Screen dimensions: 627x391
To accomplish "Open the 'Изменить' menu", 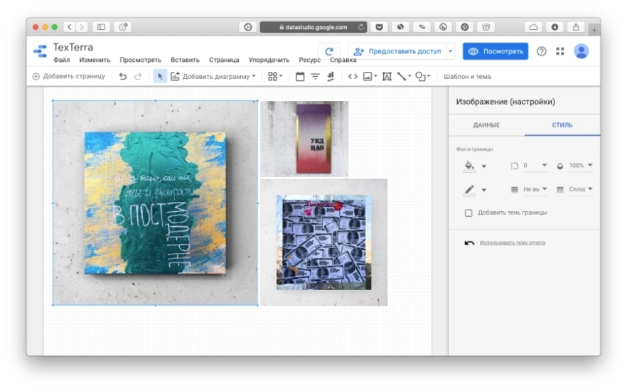I will pos(95,60).
